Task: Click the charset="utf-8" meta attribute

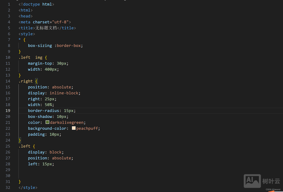Action: click(x=51, y=22)
